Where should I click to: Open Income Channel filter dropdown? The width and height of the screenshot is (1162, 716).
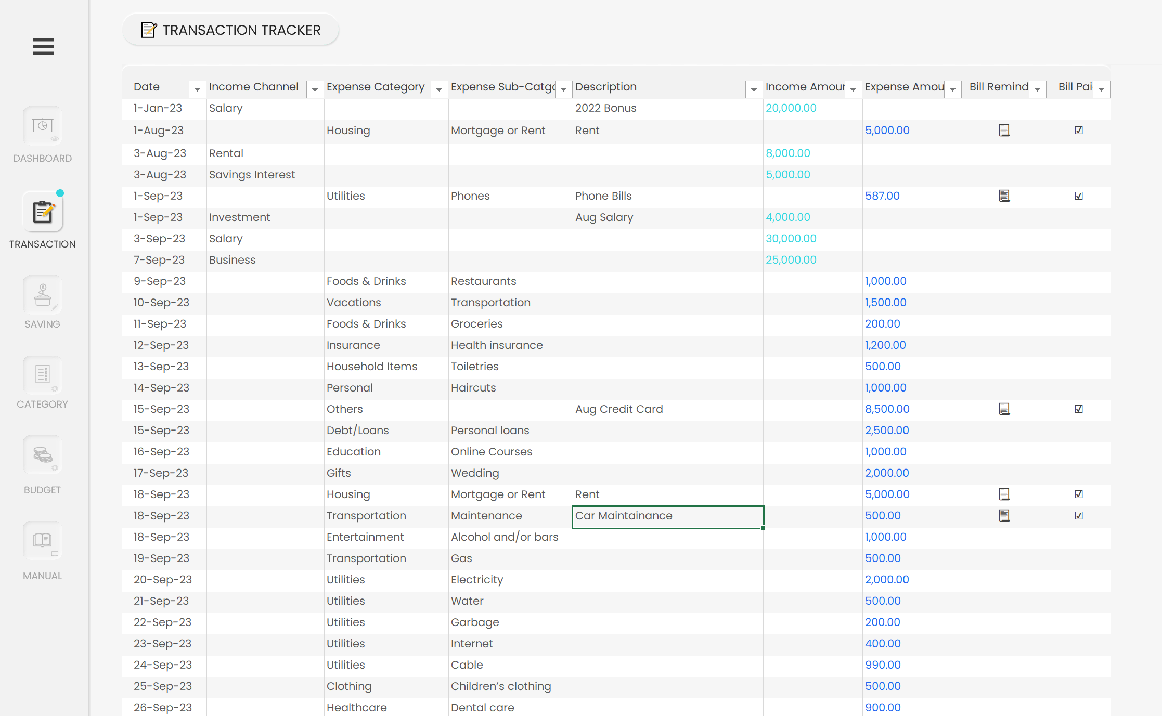(315, 89)
